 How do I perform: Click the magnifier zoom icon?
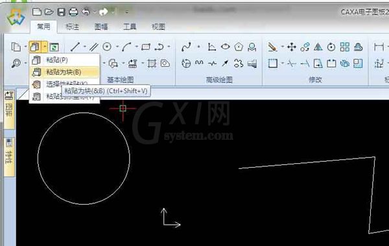tap(16, 63)
